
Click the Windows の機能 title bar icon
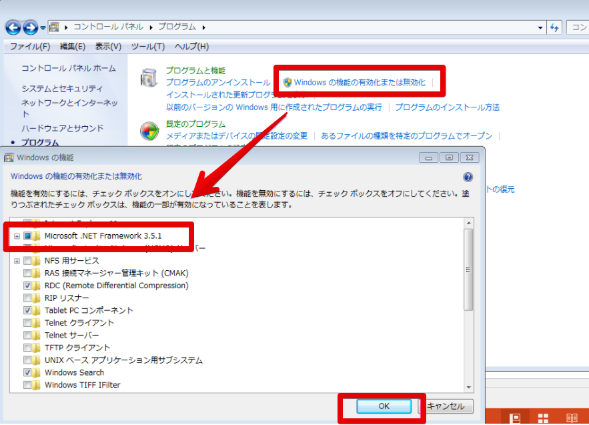tap(9, 157)
